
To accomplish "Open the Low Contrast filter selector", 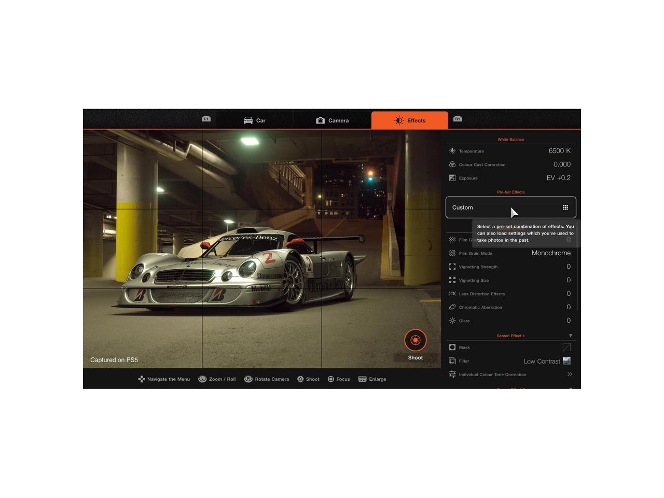I will click(x=547, y=361).
